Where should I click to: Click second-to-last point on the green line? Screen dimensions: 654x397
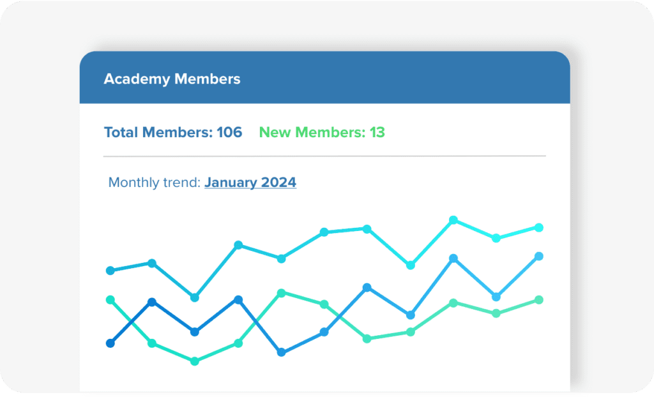point(496,313)
